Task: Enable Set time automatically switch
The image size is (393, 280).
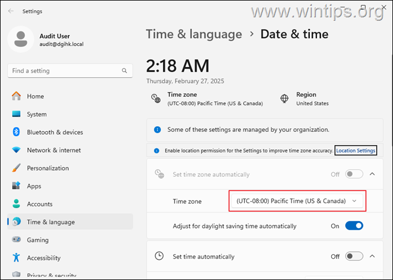Action: (x=354, y=256)
